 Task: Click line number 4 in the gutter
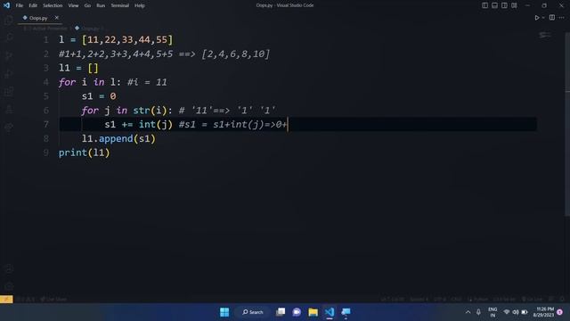[x=45, y=82]
